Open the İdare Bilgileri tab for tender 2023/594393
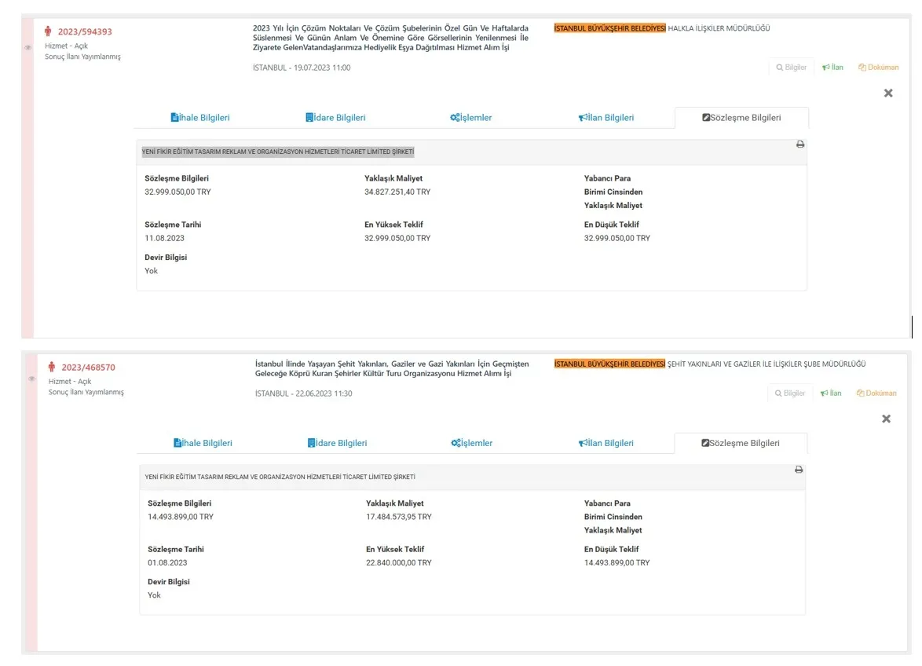This screenshot has width=922, height=666. (x=335, y=118)
